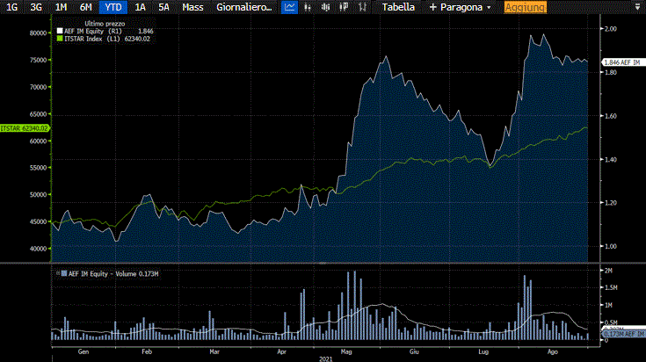Click the white AEF IM Equity legend swatch

59,31
